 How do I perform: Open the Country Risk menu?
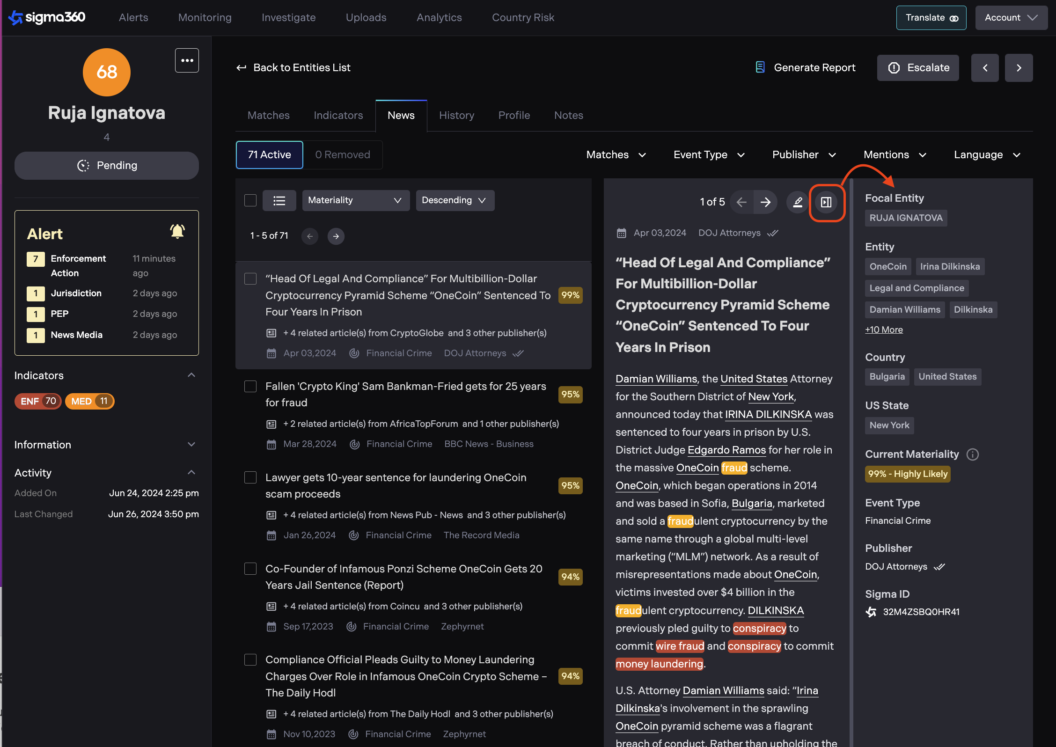point(523,18)
